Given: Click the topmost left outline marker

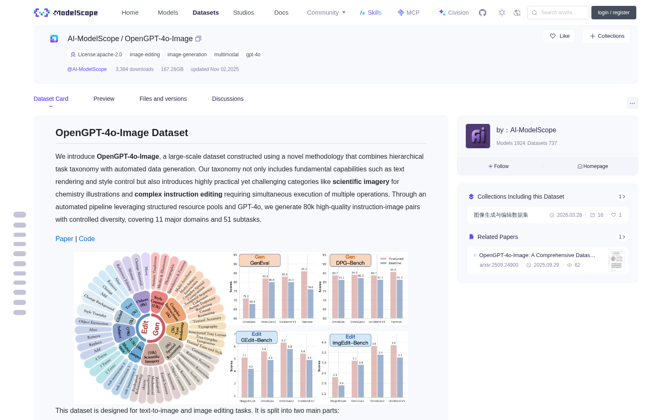Looking at the screenshot, I should pos(20,215).
